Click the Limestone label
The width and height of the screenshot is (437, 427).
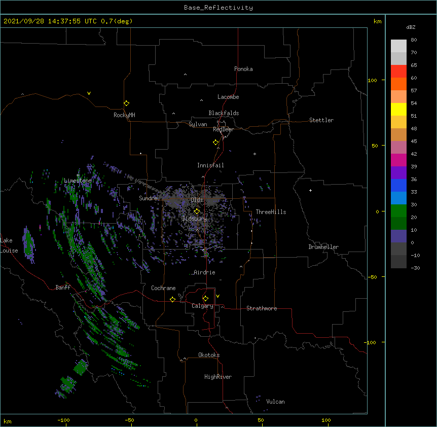tap(78, 181)
